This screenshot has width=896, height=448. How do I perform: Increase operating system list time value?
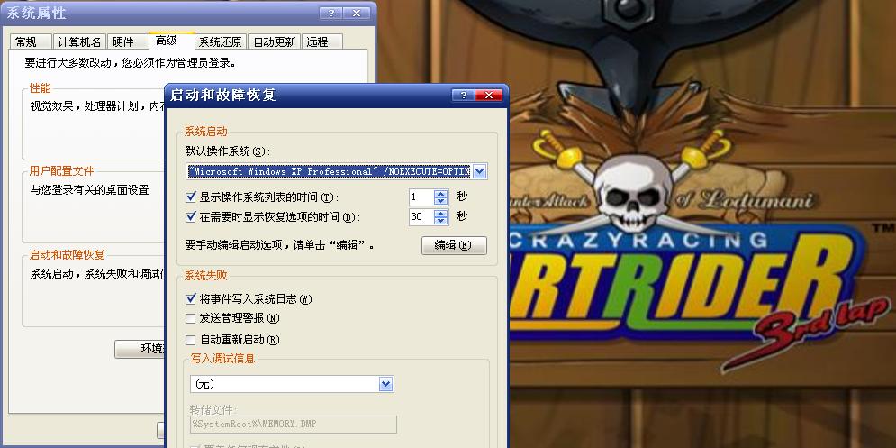[440, 194]
